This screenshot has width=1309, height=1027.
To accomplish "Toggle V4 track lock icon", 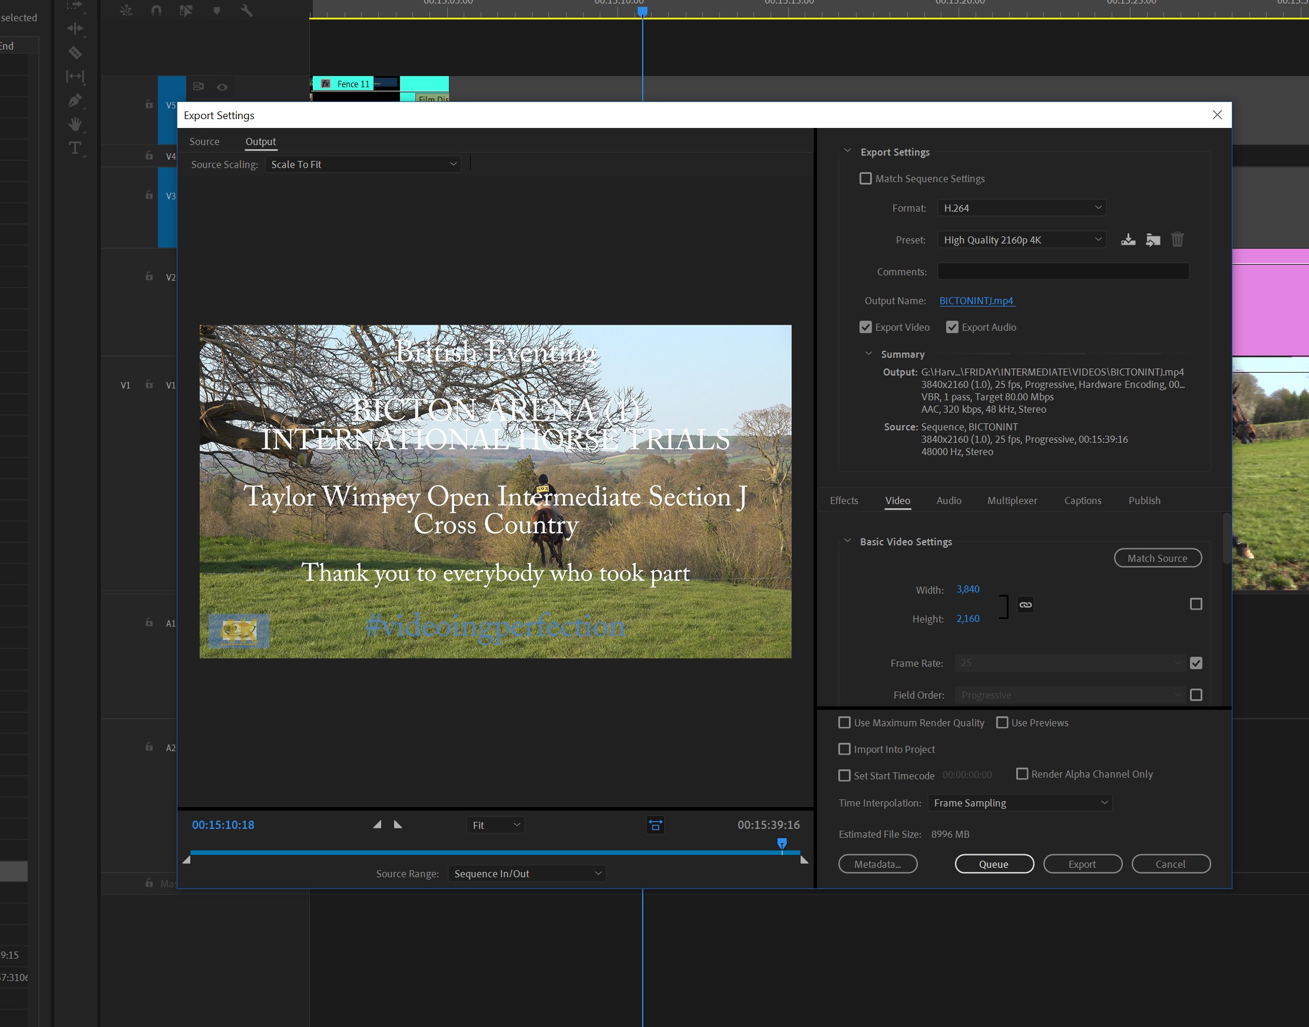I will pyautogui.click(x=149, y=156).
